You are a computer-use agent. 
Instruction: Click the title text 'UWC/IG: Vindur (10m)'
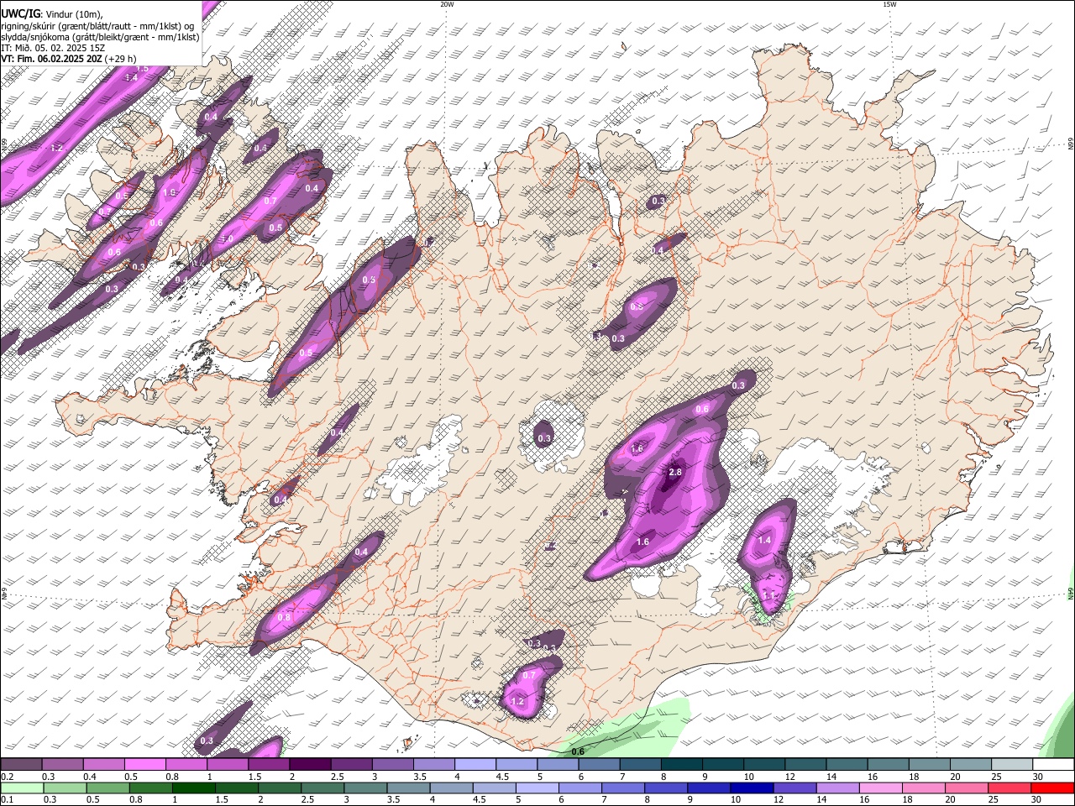coord(52,13)
